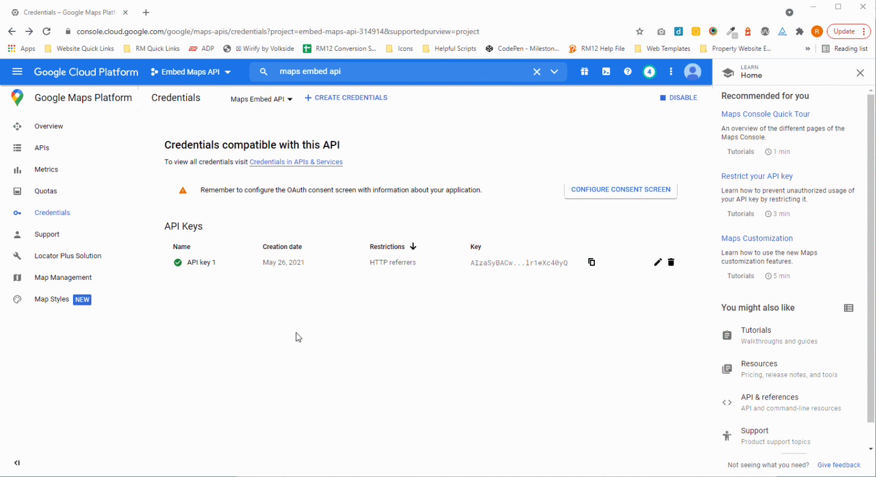Image resolution: width=876 pixels, height=477 pixels.
Task: Open the Maps Console Quick Tour link
Action: [x=765, y=114]
